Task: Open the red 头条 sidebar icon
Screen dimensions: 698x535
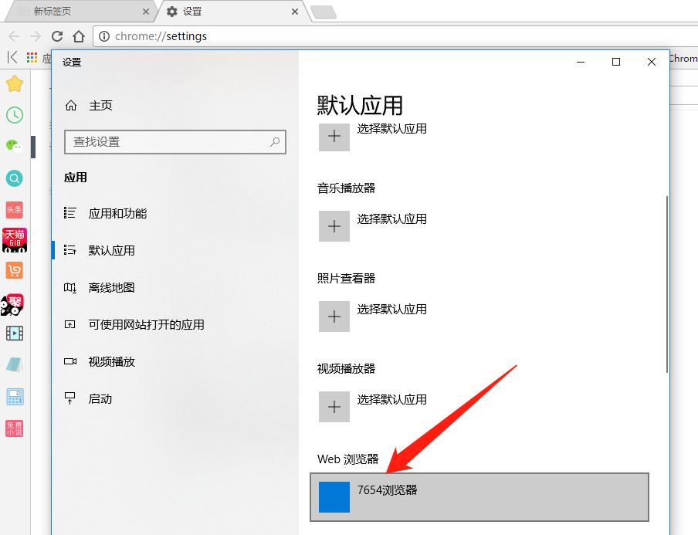Action: coord(15,209)
